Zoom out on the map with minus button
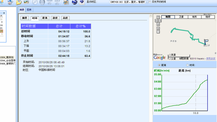 158,32
